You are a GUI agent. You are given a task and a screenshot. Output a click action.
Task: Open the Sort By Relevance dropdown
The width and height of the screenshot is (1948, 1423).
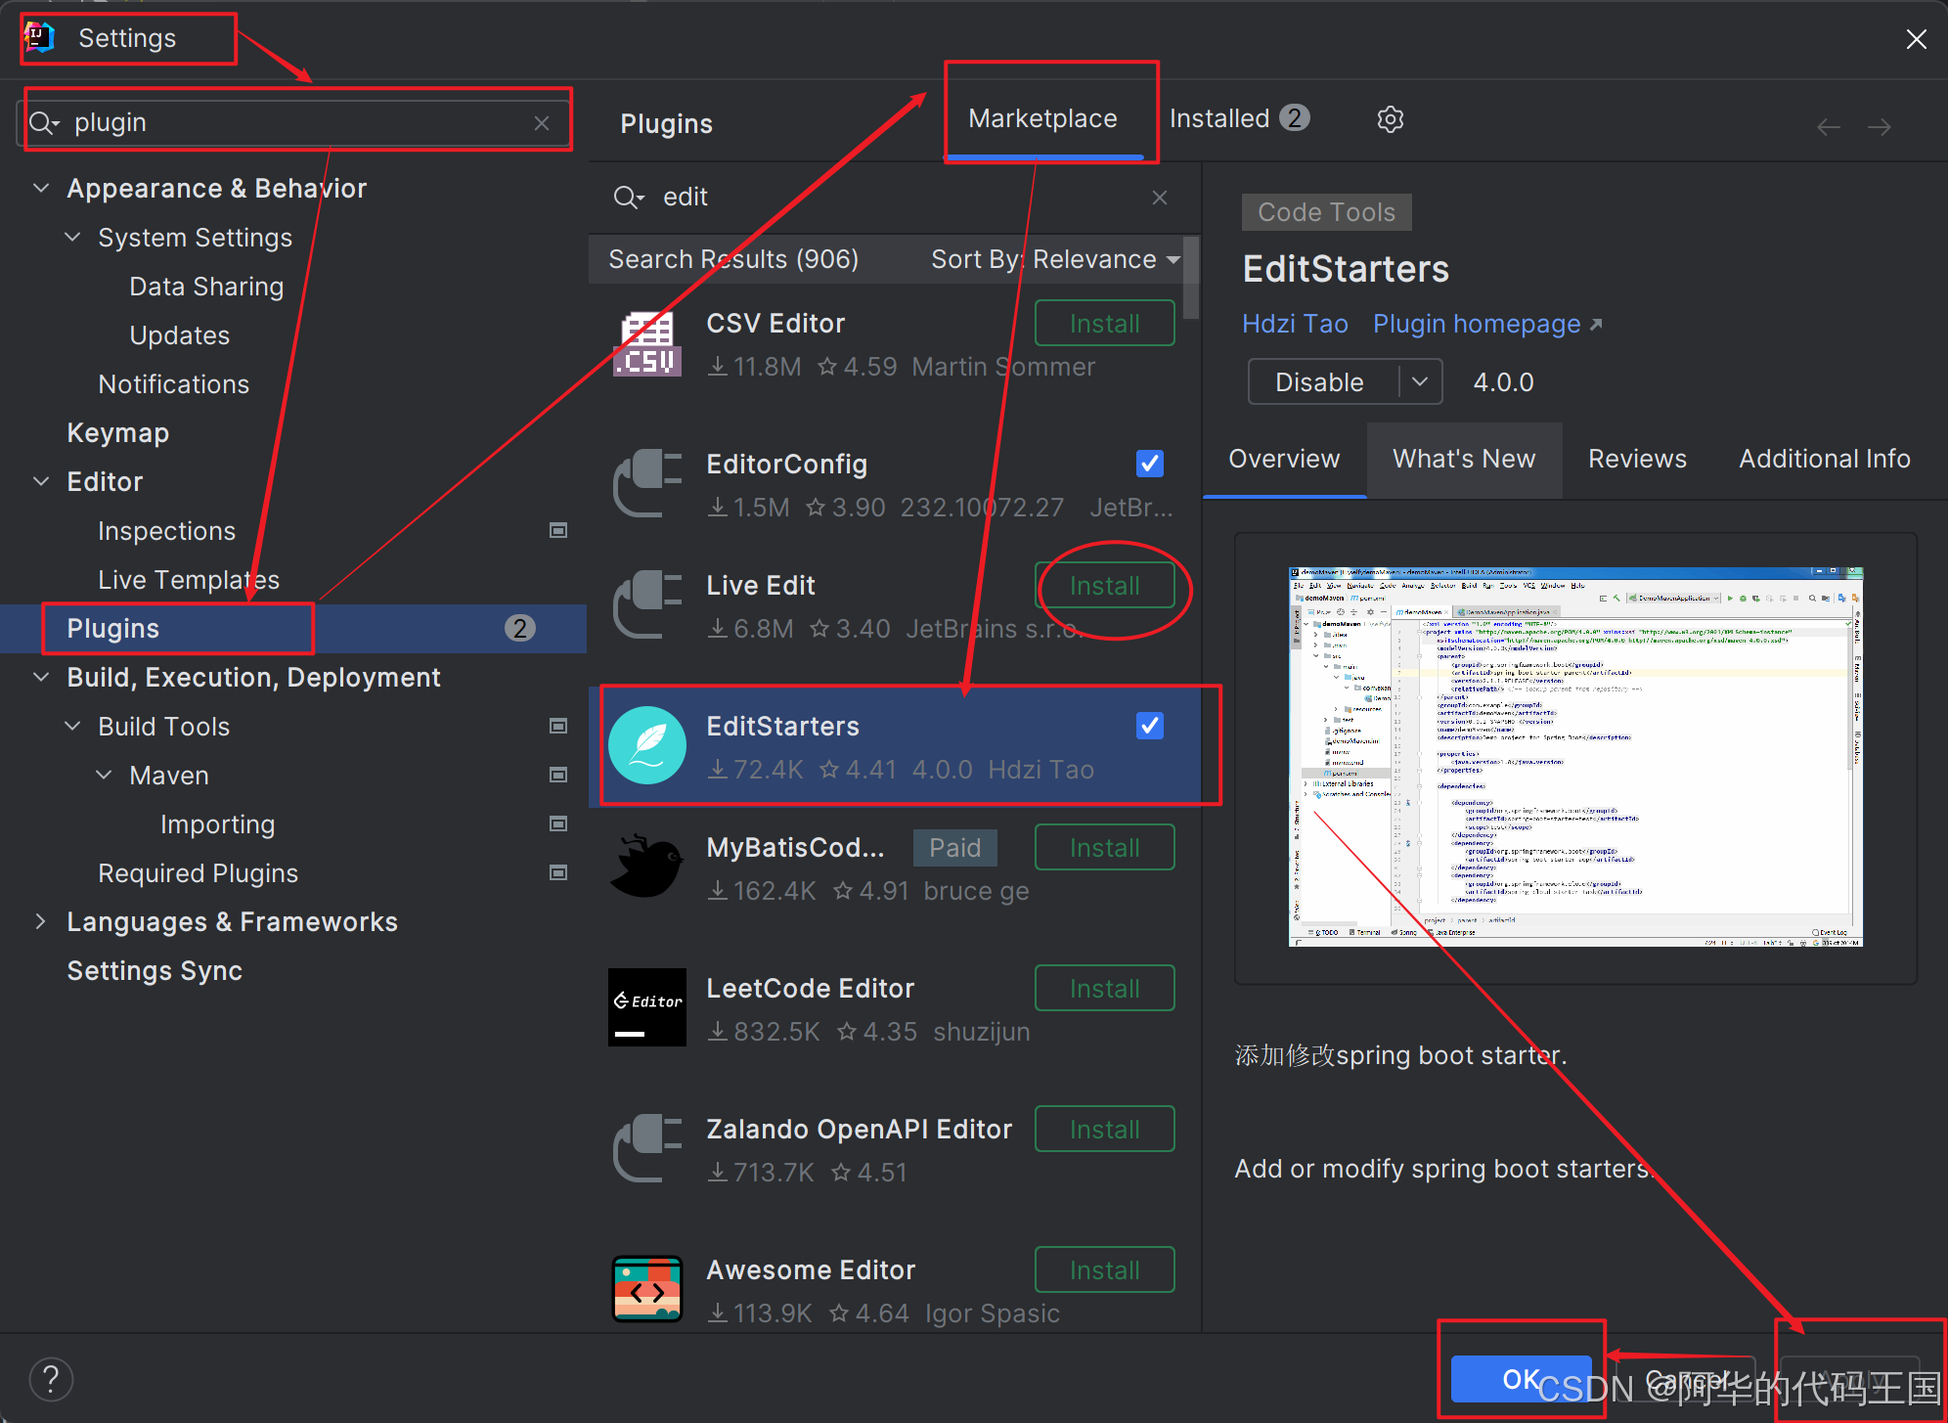[x=1055, y=259]
